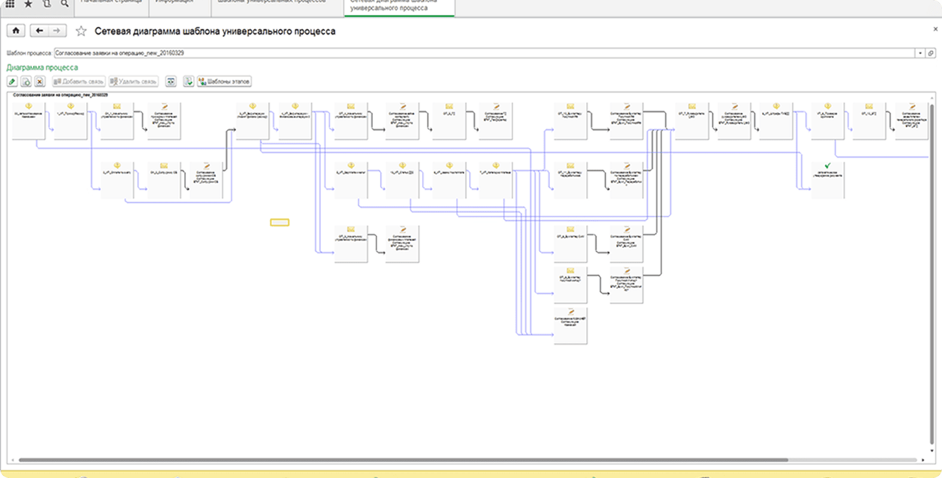942x478 pixels.
Task: Click "Удалить связь" button
Action: click(133, 81)
